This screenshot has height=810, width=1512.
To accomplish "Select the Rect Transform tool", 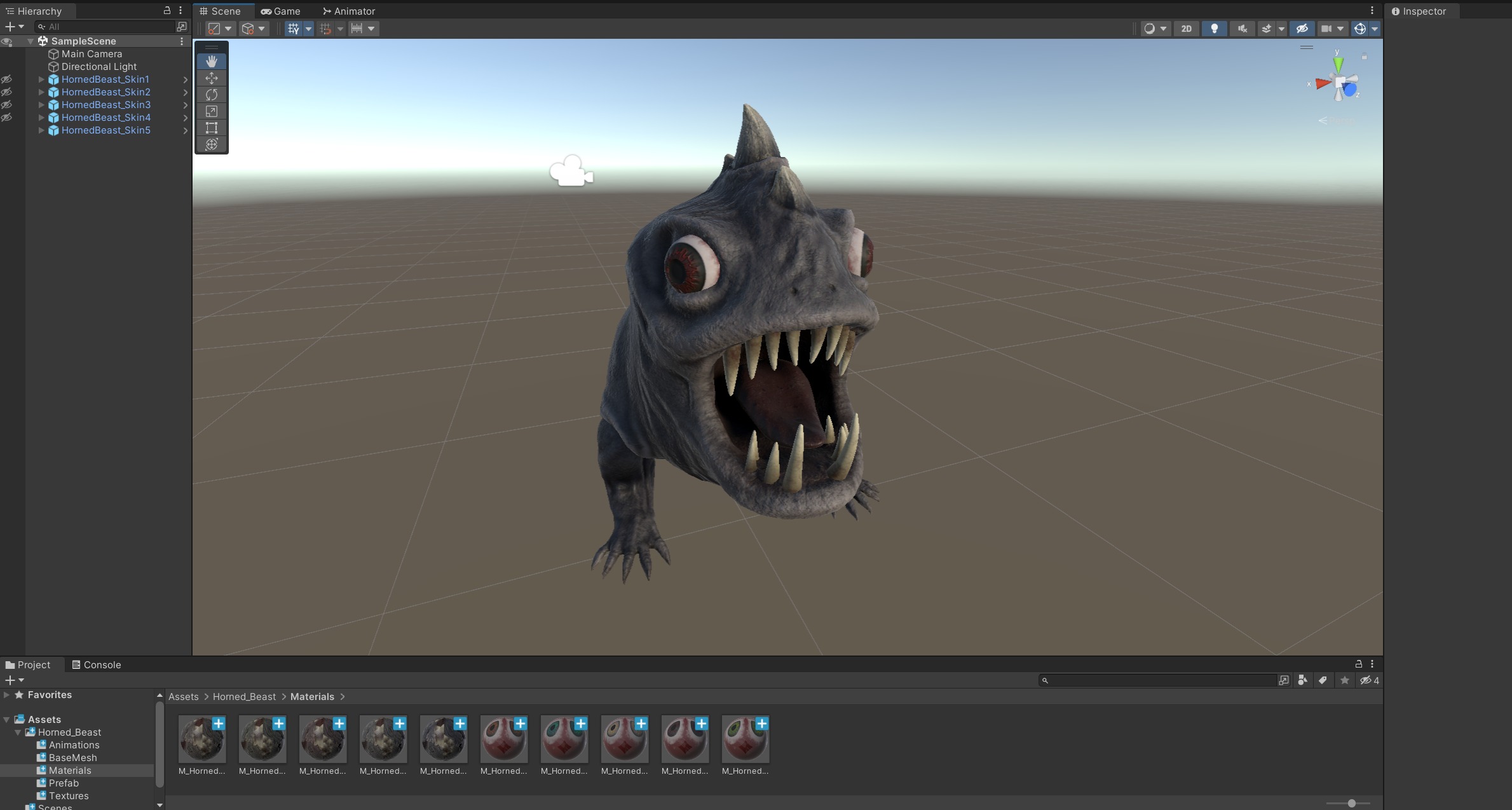I will (x=212, y=128).
